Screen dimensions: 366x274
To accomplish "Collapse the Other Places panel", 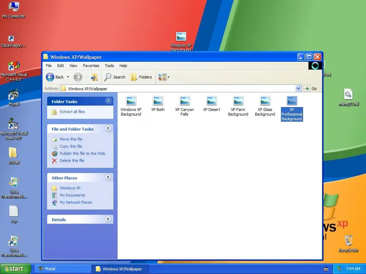I will [x=108, y=177].
